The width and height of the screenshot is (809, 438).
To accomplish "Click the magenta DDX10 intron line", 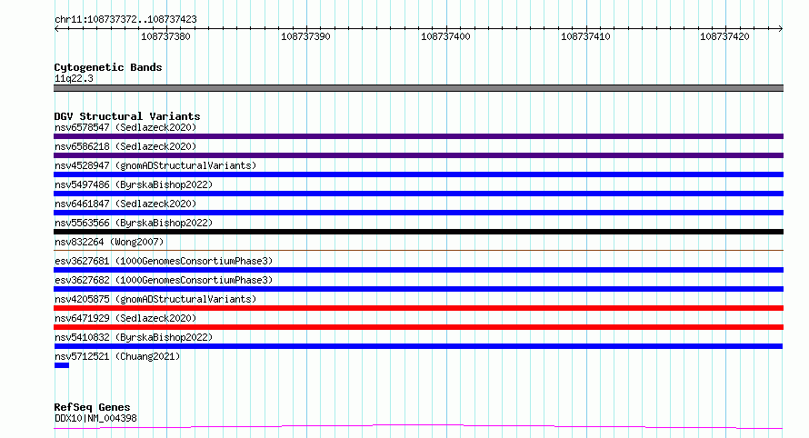I will pos(418,426).
